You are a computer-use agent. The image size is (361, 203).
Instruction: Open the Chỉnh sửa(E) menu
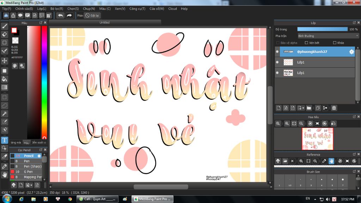click(24, 9)
